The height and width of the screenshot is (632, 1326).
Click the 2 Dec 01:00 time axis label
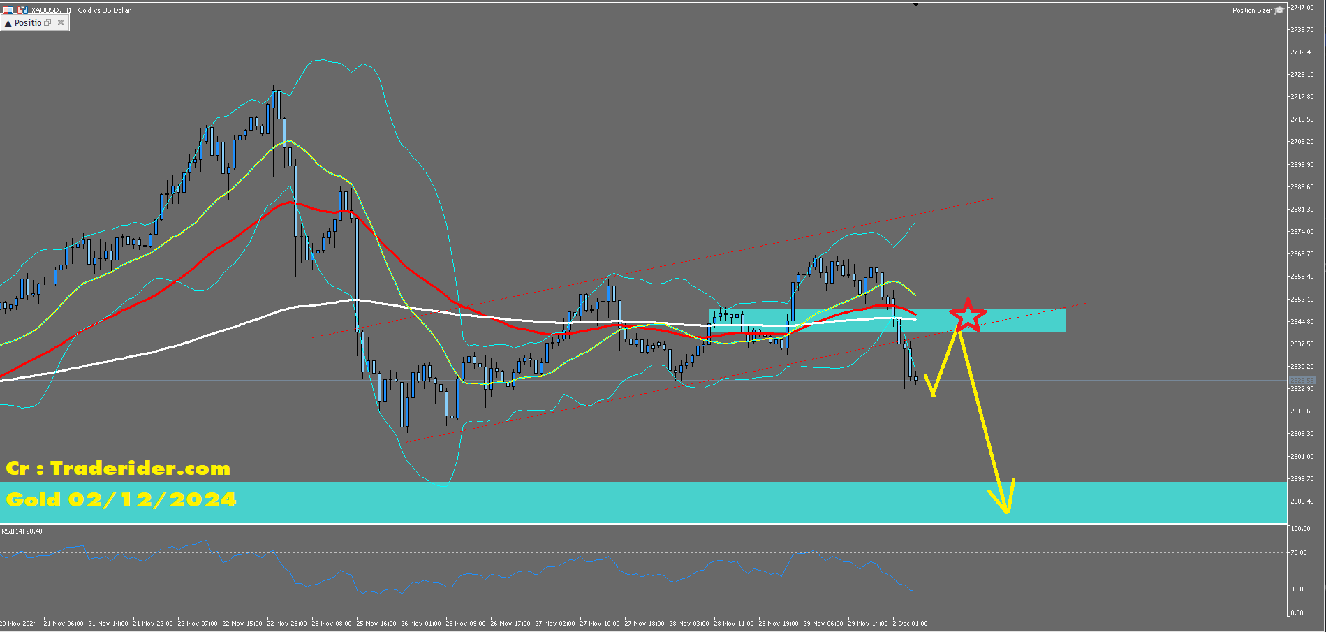(910, 623)
